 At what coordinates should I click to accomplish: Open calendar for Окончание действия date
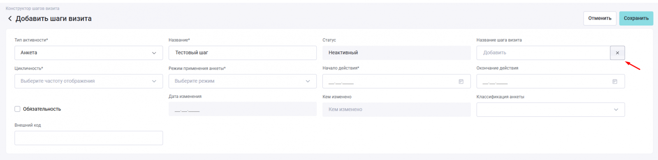615,81
